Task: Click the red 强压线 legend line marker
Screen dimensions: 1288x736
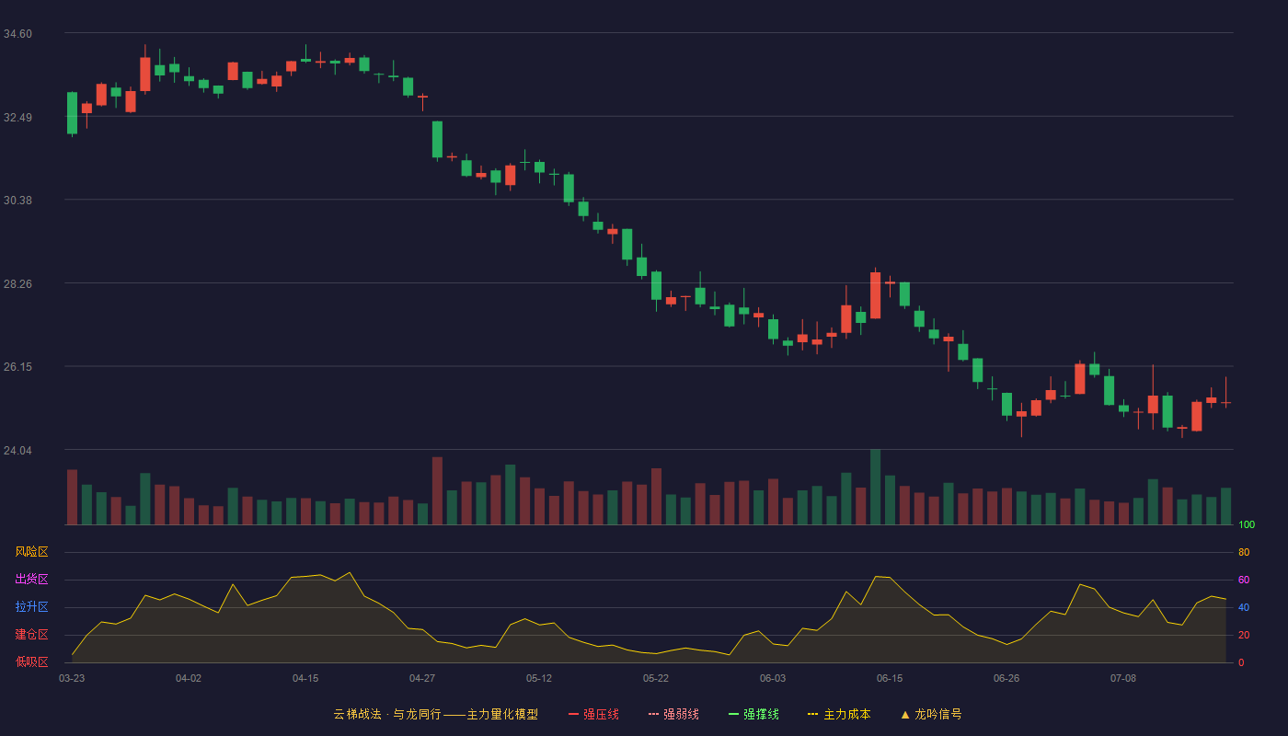Action: click(x=573, y=714)
